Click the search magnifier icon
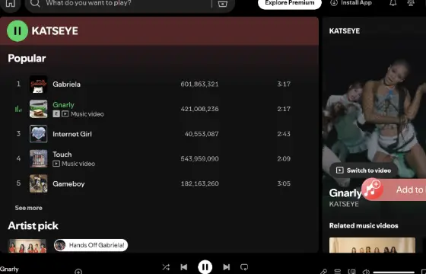This screenshot has height=274, width=426. (x=35, y=3)
